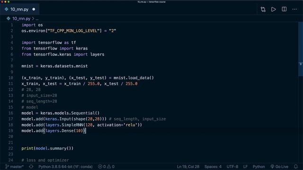Click "activation='relu'" argument

117,125
